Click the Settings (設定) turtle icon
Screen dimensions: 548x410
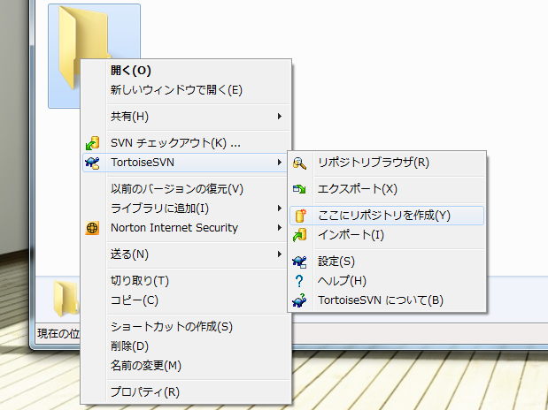click(x=299, y=262)
